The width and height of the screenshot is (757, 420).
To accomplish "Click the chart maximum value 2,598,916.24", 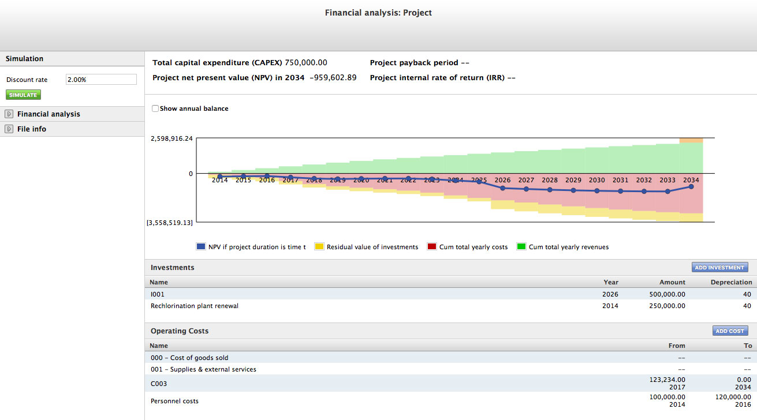I will (171, 138).
